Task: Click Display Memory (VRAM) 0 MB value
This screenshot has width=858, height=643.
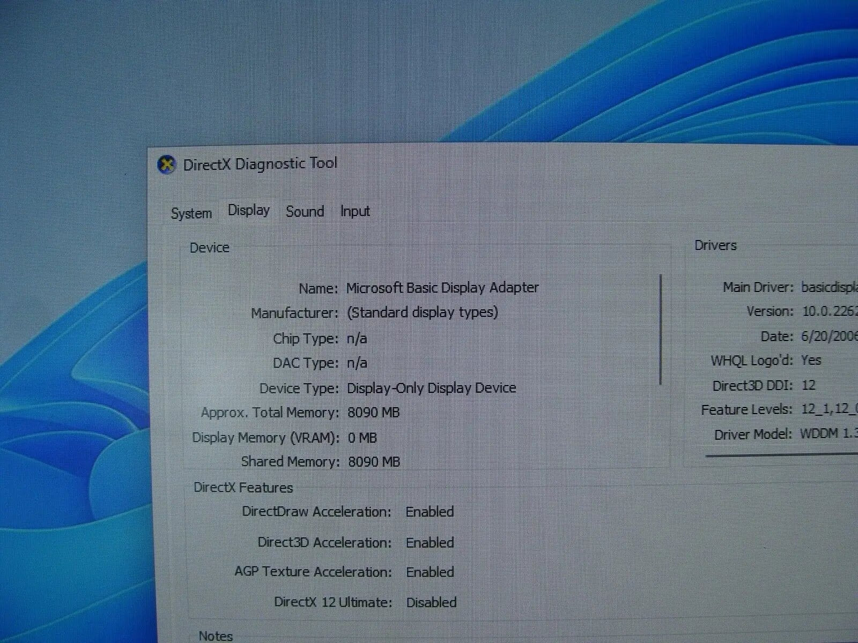Action: pyautogui.click(x=363, y=438)
